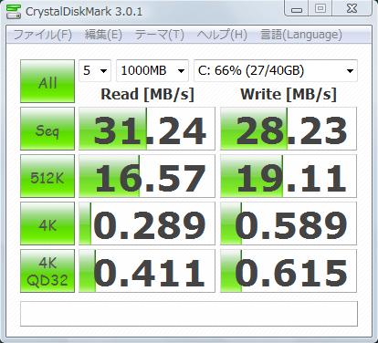378x343 pixels.
Task: Start the 512K benchmark test
Action: click(x=47, y=176)
